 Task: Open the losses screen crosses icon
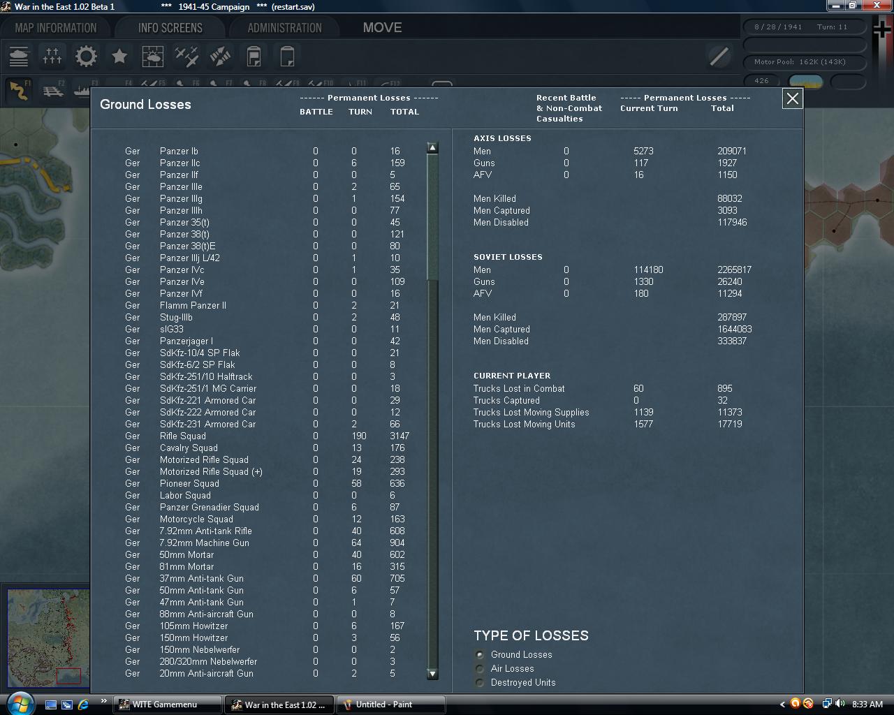click(52, 56)
